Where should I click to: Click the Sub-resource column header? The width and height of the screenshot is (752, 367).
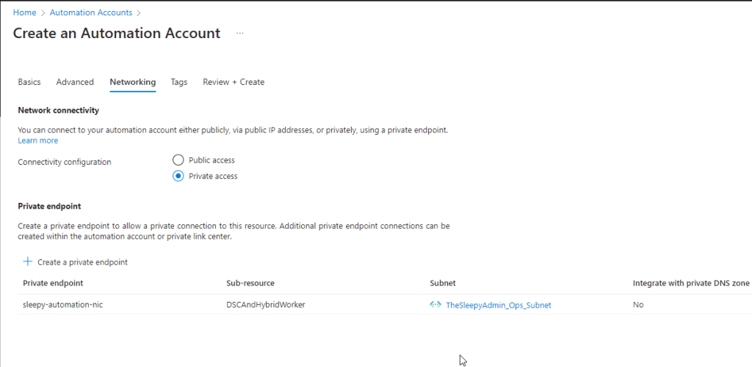coord(250,283)
